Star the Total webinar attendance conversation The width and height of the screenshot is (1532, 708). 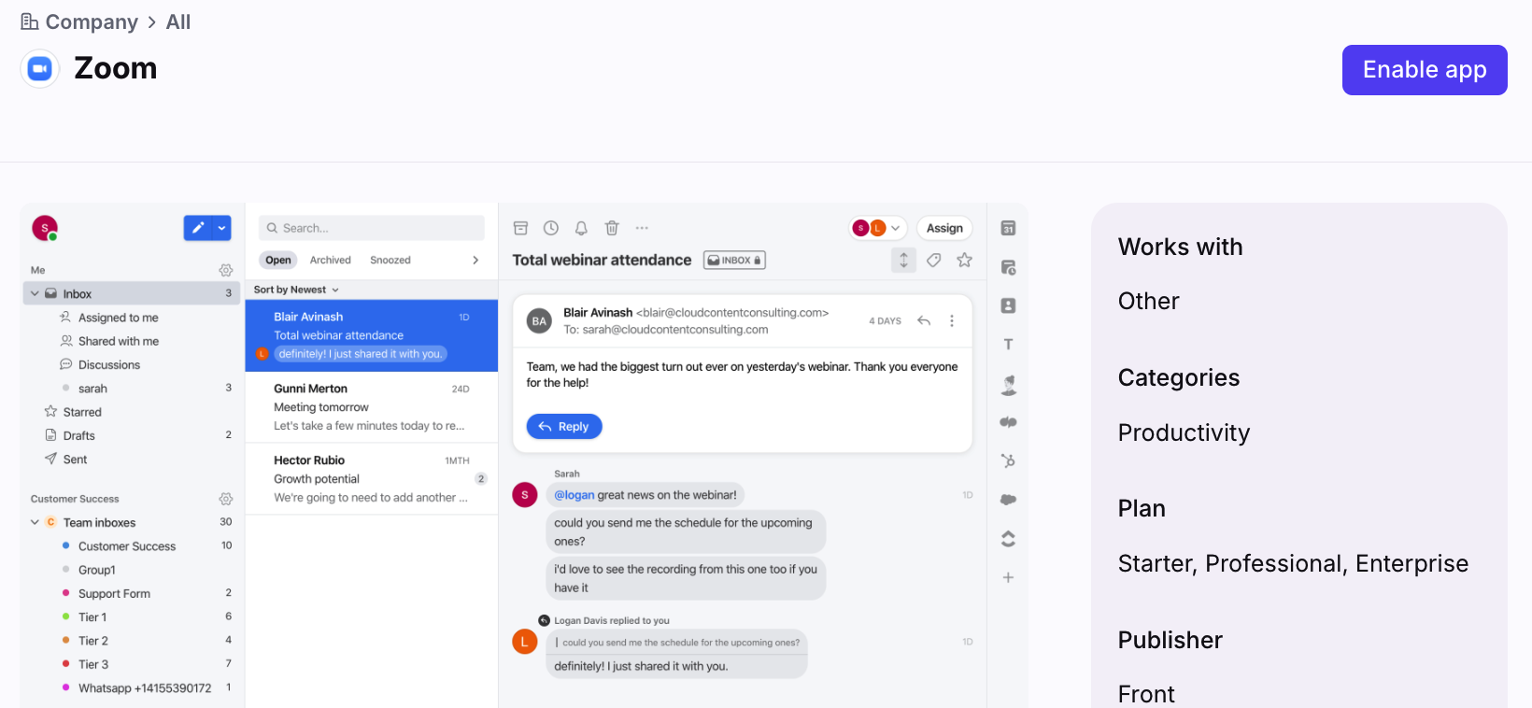tap(965, 260)
